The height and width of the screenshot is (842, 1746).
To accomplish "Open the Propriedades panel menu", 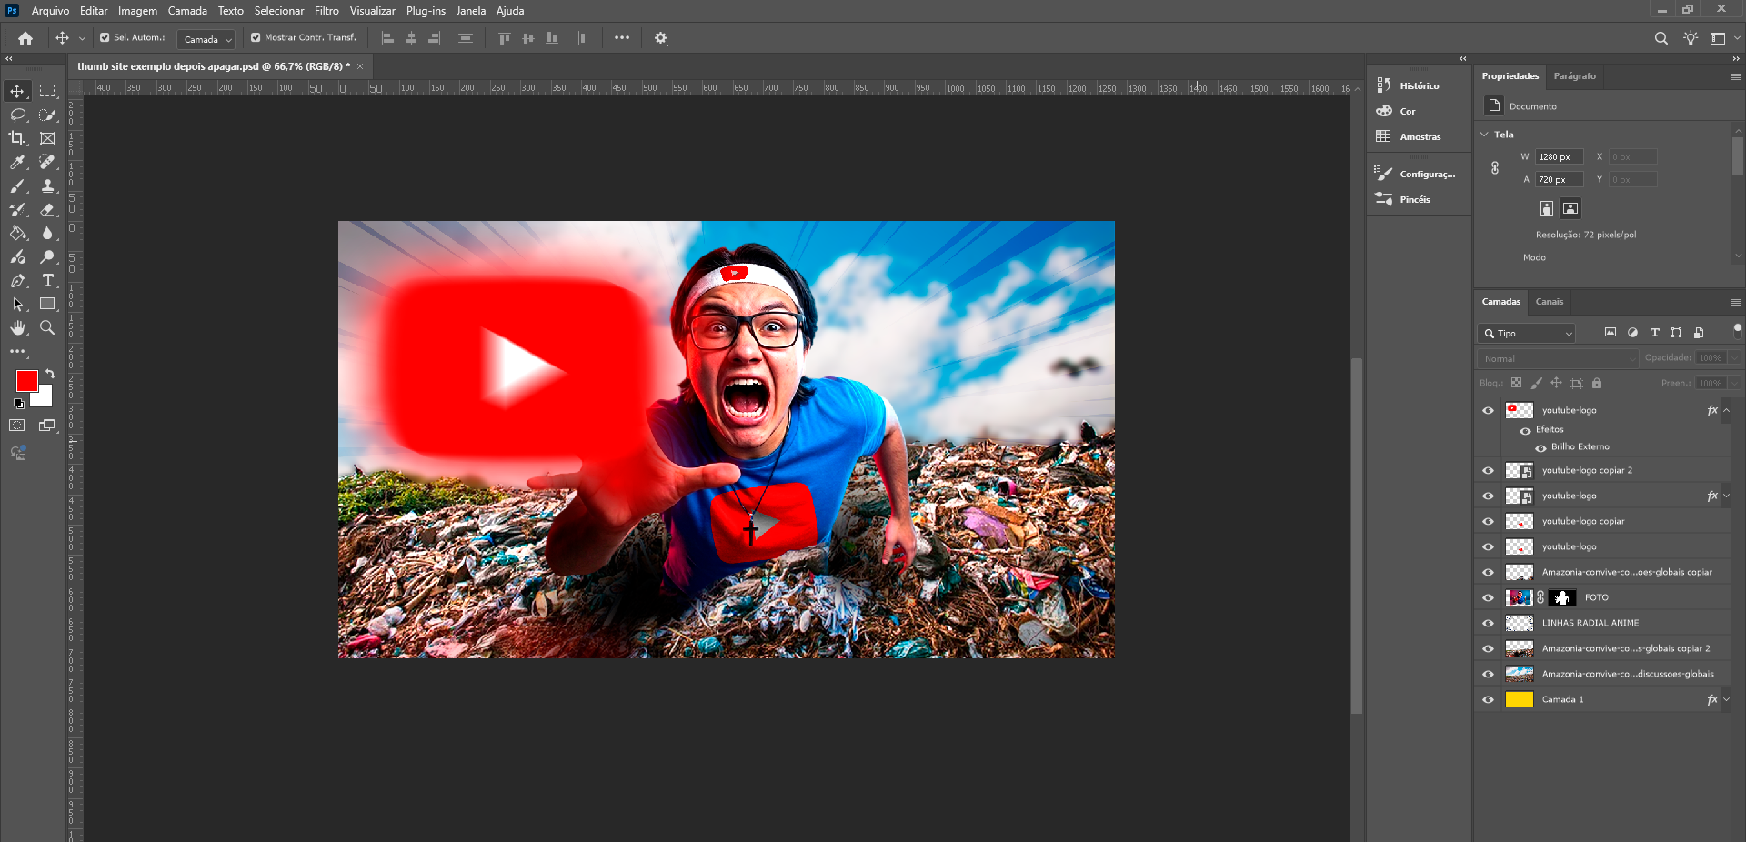I will click(1735, 76).
